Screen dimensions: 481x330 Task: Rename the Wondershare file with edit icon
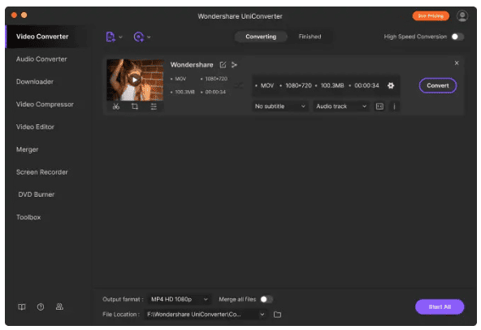tap(223, 65)
